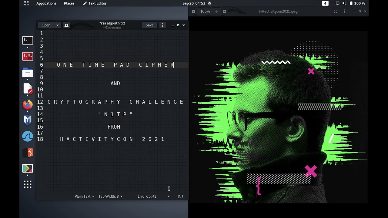
Task: Launch Wireshark from the dock
Action: (x=28, y=137)
